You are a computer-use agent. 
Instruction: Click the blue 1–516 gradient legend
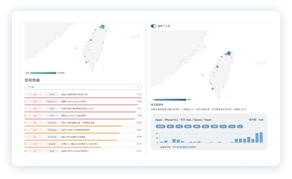click(x=170, y=100)
